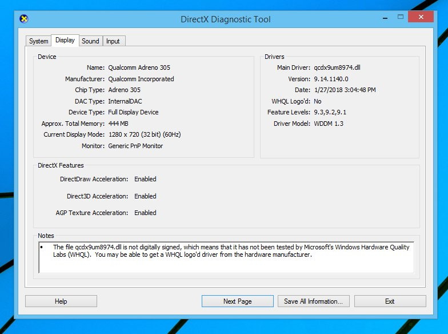Select the device name 'Qualcomm Adreno 305'
Viewport: 448px width, 334px height.
coord(139,67)
